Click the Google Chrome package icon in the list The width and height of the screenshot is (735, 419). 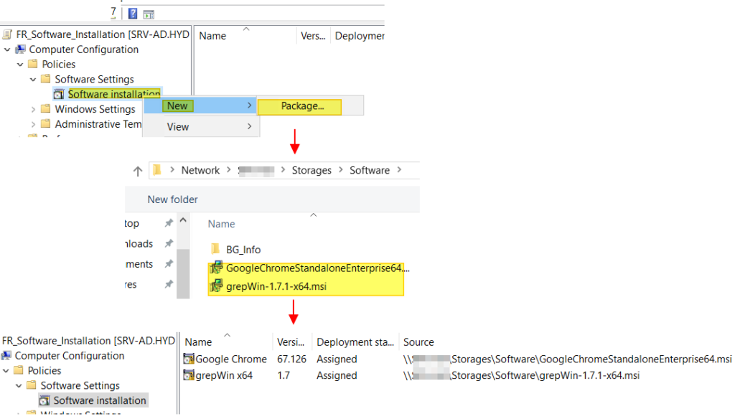click(x=189, y=359)
